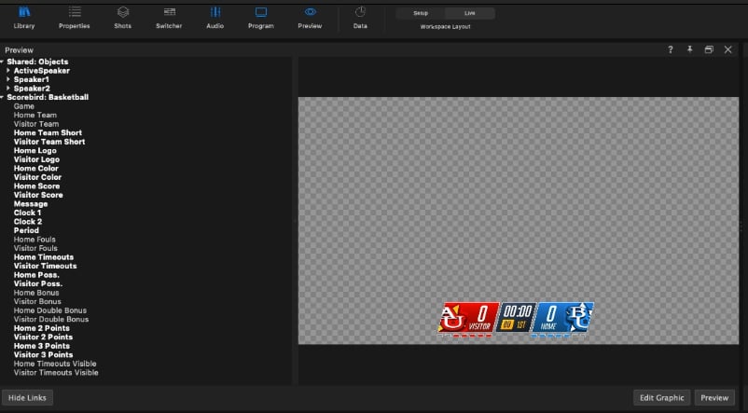Select the Visitor Bonus field
Image resolution: width=748 pixels, height=413 pixels.
37,301
